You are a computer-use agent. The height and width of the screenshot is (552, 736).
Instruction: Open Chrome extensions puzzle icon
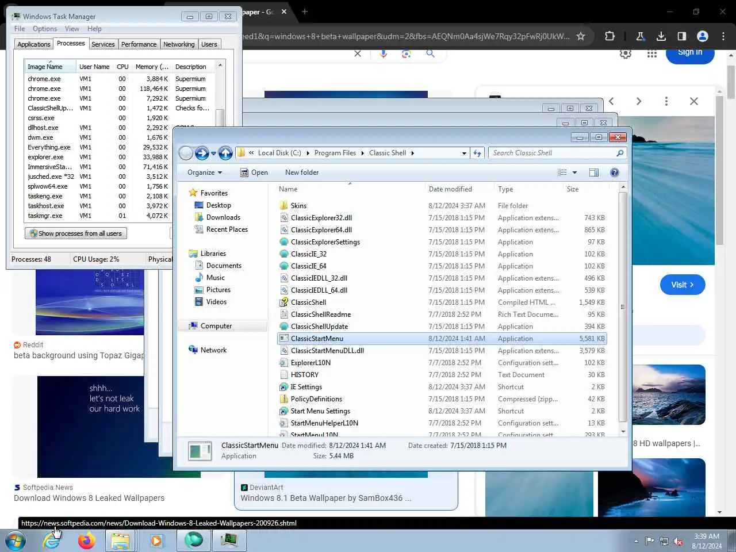(x=610, y=36)
